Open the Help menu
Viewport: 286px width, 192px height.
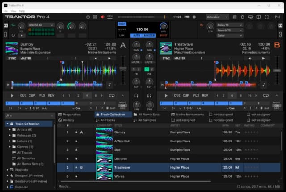pyautogui.click(x=22, y=11)
